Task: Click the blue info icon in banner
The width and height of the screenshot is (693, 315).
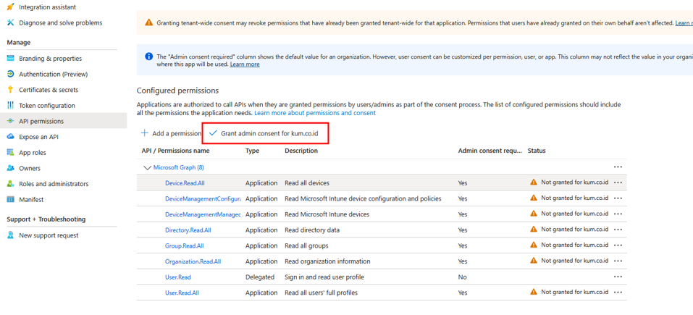Action: pos(149,56)
